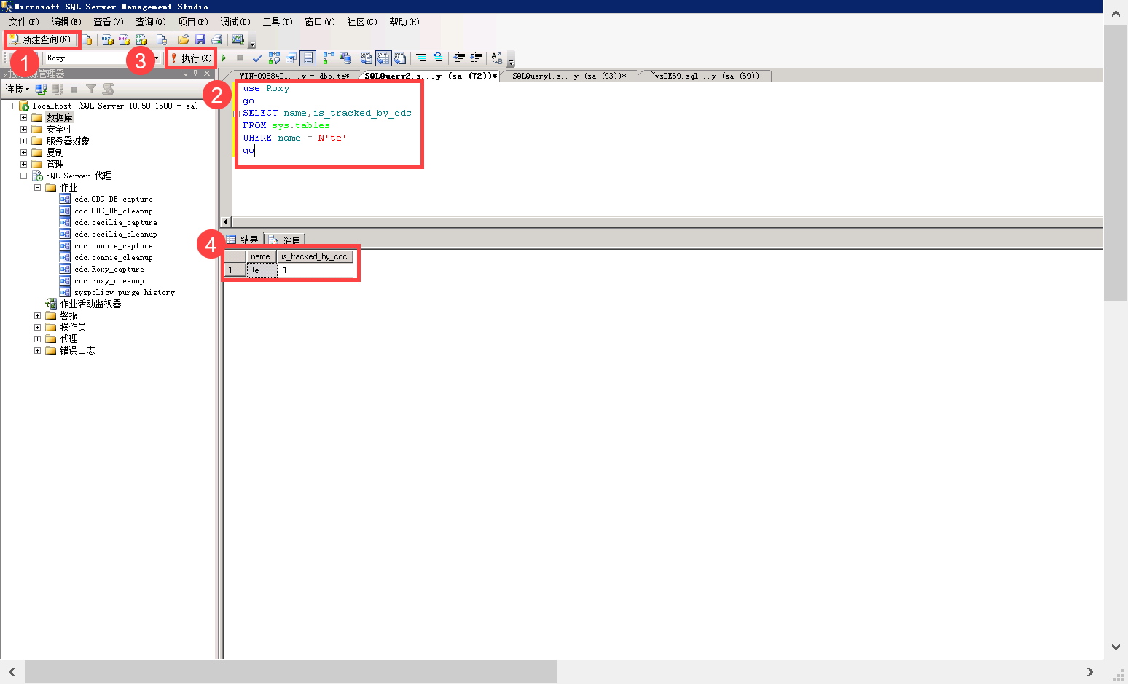Open the 调试(D) menu
Screen dimensions: 1128x684
(x=235, y=22)
